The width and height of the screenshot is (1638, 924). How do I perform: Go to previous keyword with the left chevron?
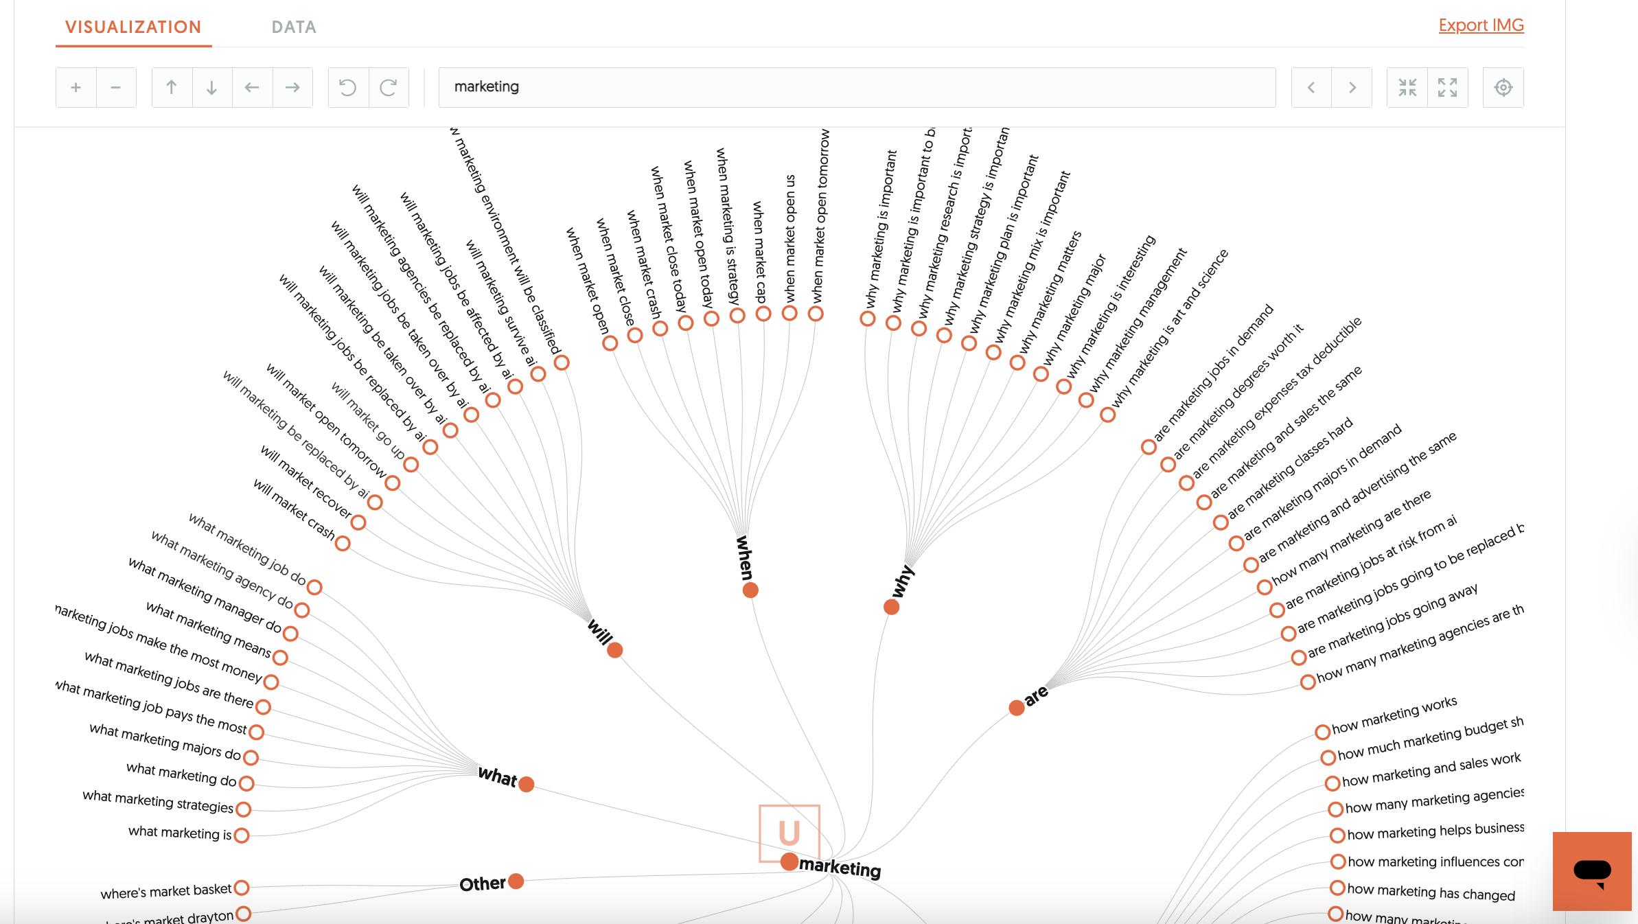click(1311, 87)
